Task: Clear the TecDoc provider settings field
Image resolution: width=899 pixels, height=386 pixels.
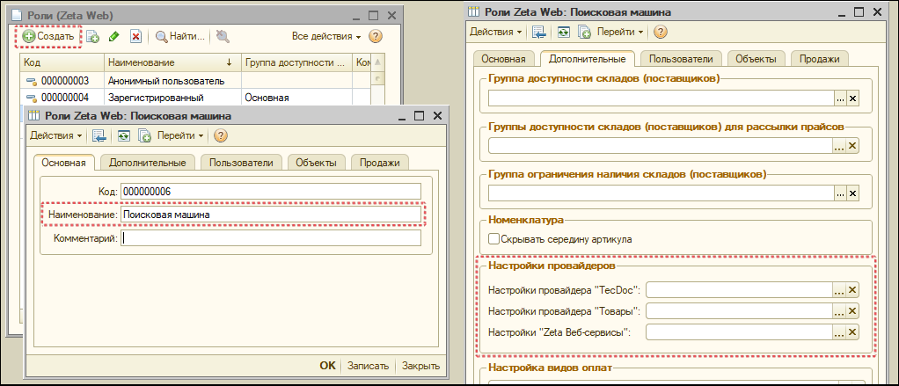Action: tap(852, 290)
